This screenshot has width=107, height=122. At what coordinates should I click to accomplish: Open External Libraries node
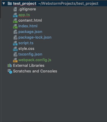point(29,66)
